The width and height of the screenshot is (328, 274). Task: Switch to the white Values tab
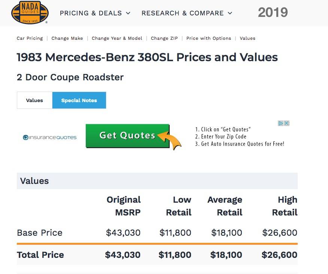pyautogui.click(x=34, y=100)
